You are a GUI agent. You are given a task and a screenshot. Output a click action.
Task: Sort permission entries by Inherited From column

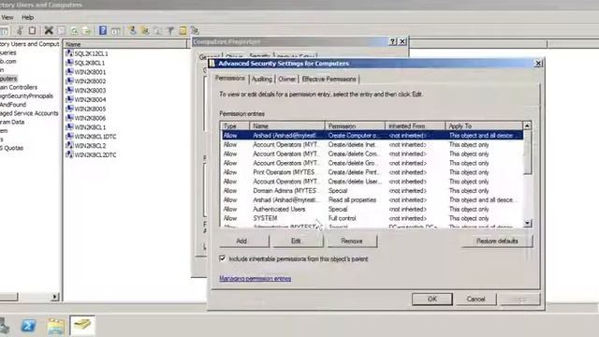[416, 125]
